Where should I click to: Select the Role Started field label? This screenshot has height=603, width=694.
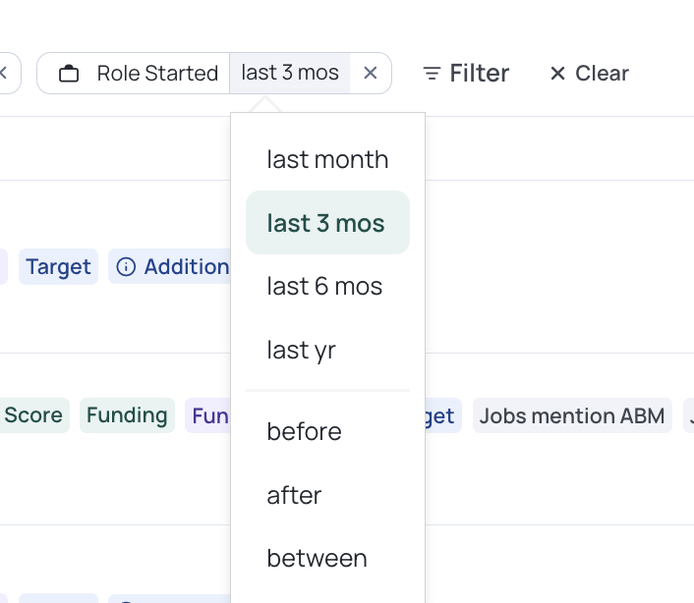coord(157,74)
